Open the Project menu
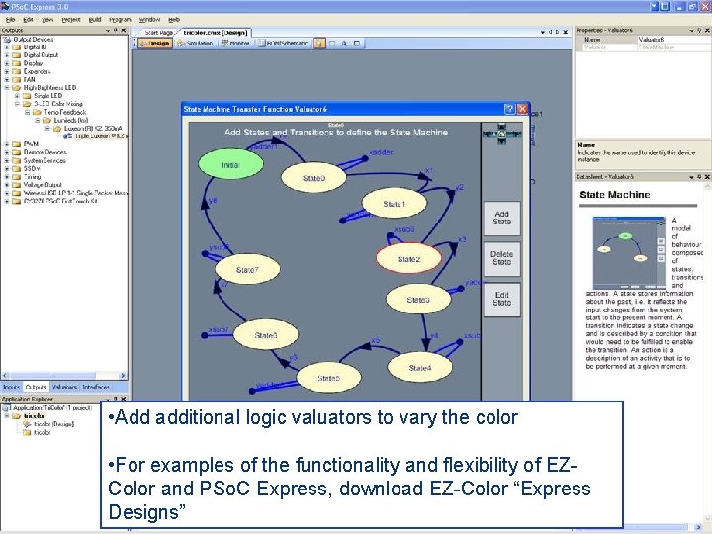Screen dimensions: 712x534 coord(71,20)
